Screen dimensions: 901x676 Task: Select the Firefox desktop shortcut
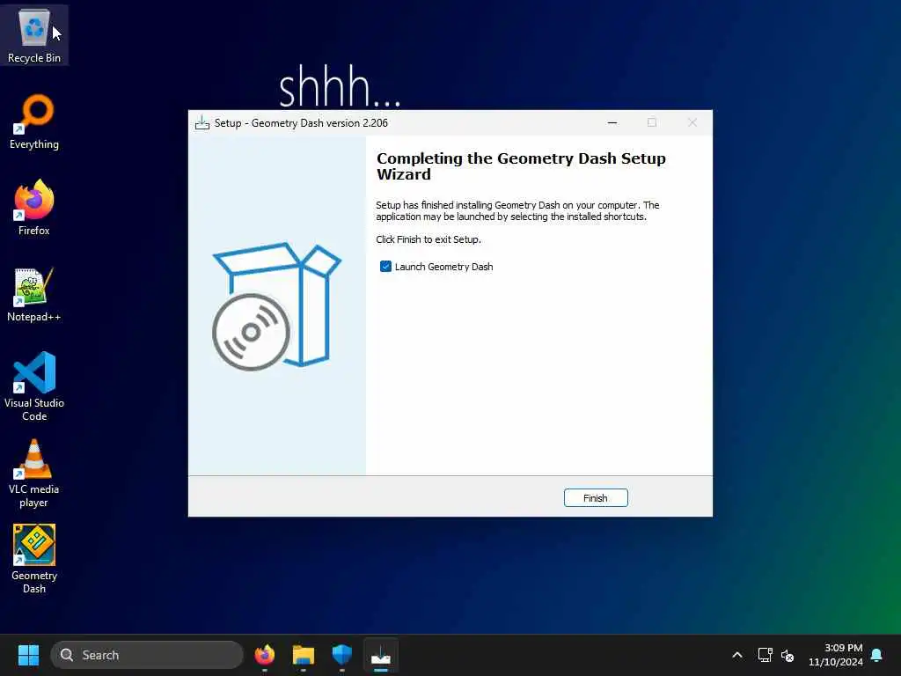point(34,208)
